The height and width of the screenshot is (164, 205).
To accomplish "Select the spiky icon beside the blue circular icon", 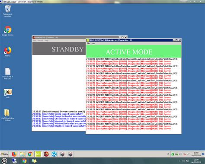I will [x=62, y=154].
